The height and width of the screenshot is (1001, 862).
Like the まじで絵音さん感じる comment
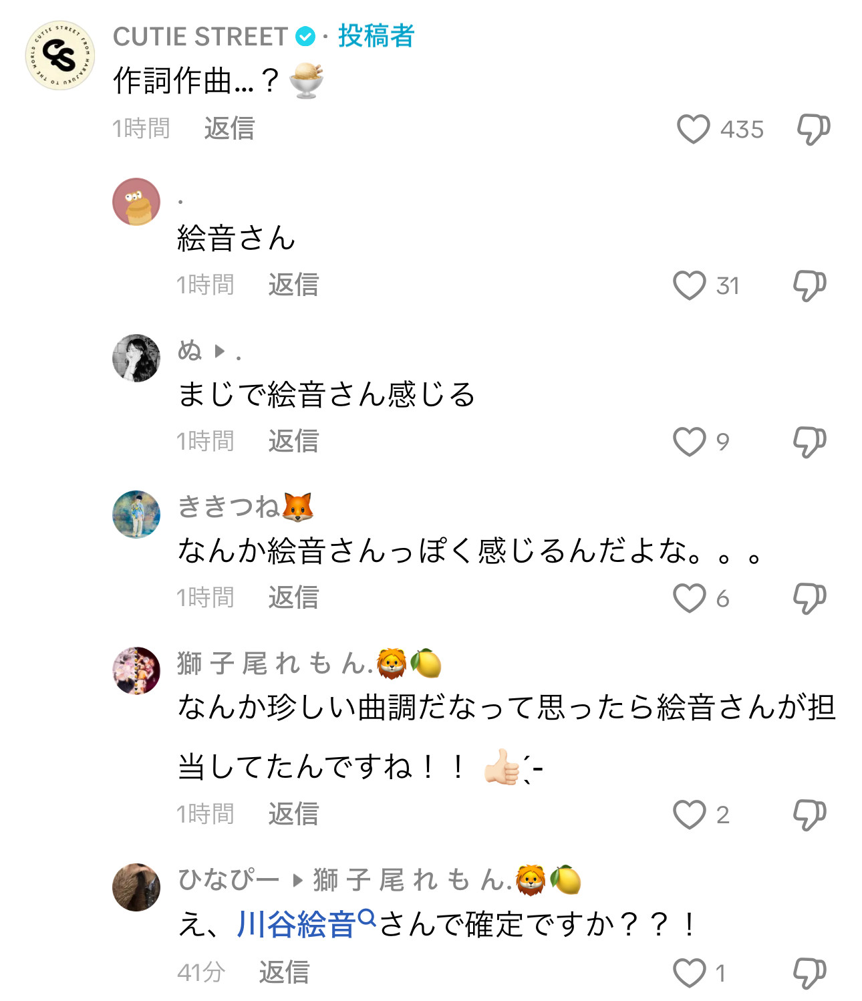click(x=689, y=442)
